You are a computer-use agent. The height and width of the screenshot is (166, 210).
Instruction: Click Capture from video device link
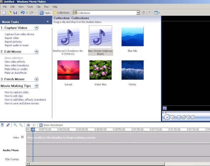click(x=19, y=34)
